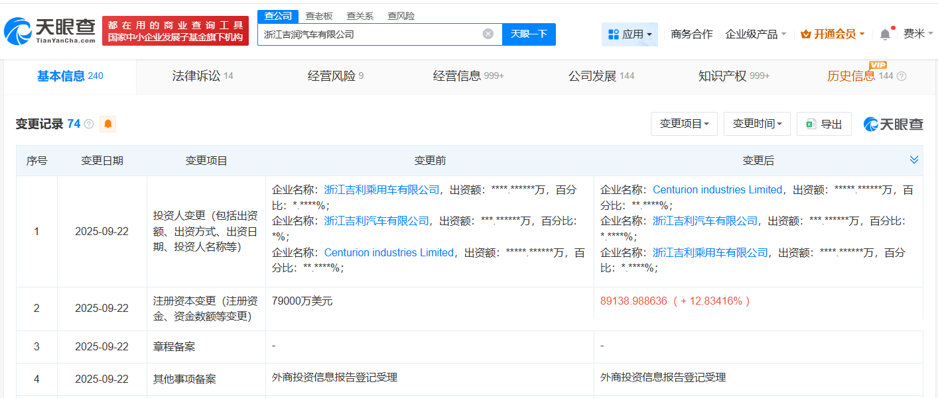Switch to the 经营风险 tab
The height and width of the screenshot is (398, 938).
[x=336, y=76]
